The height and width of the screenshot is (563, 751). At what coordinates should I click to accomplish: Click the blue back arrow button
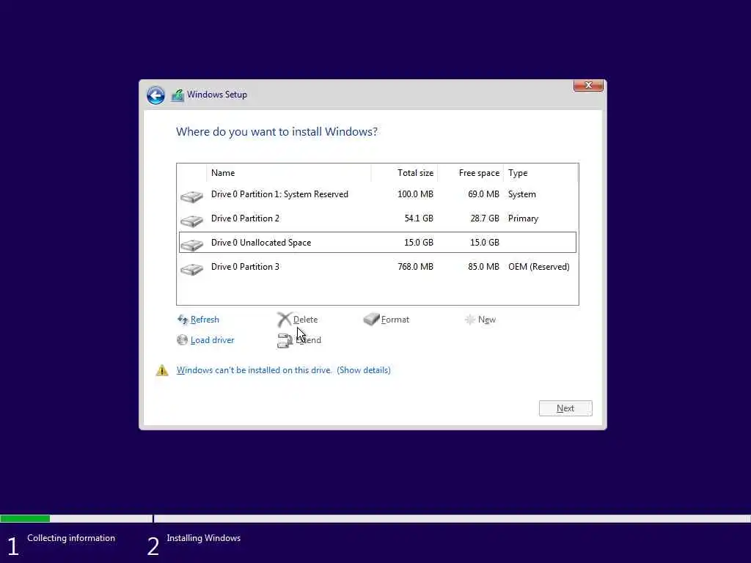pos(155,95)
